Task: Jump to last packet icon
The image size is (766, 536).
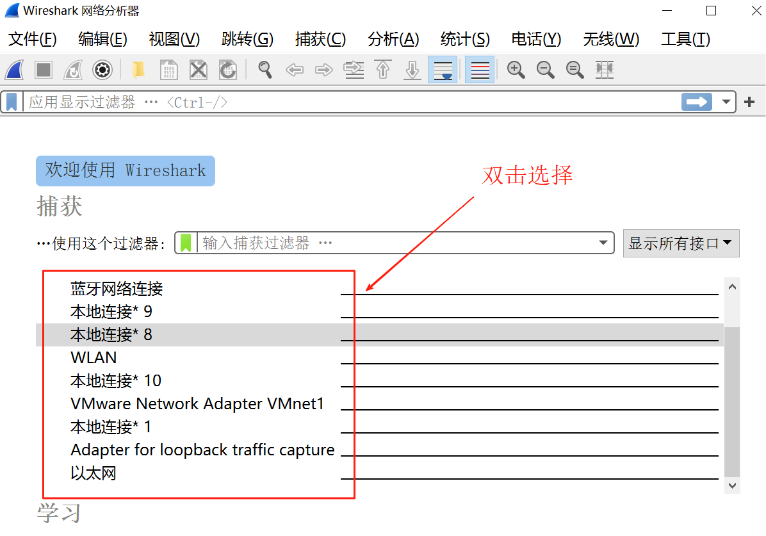Action: point(412,70)
